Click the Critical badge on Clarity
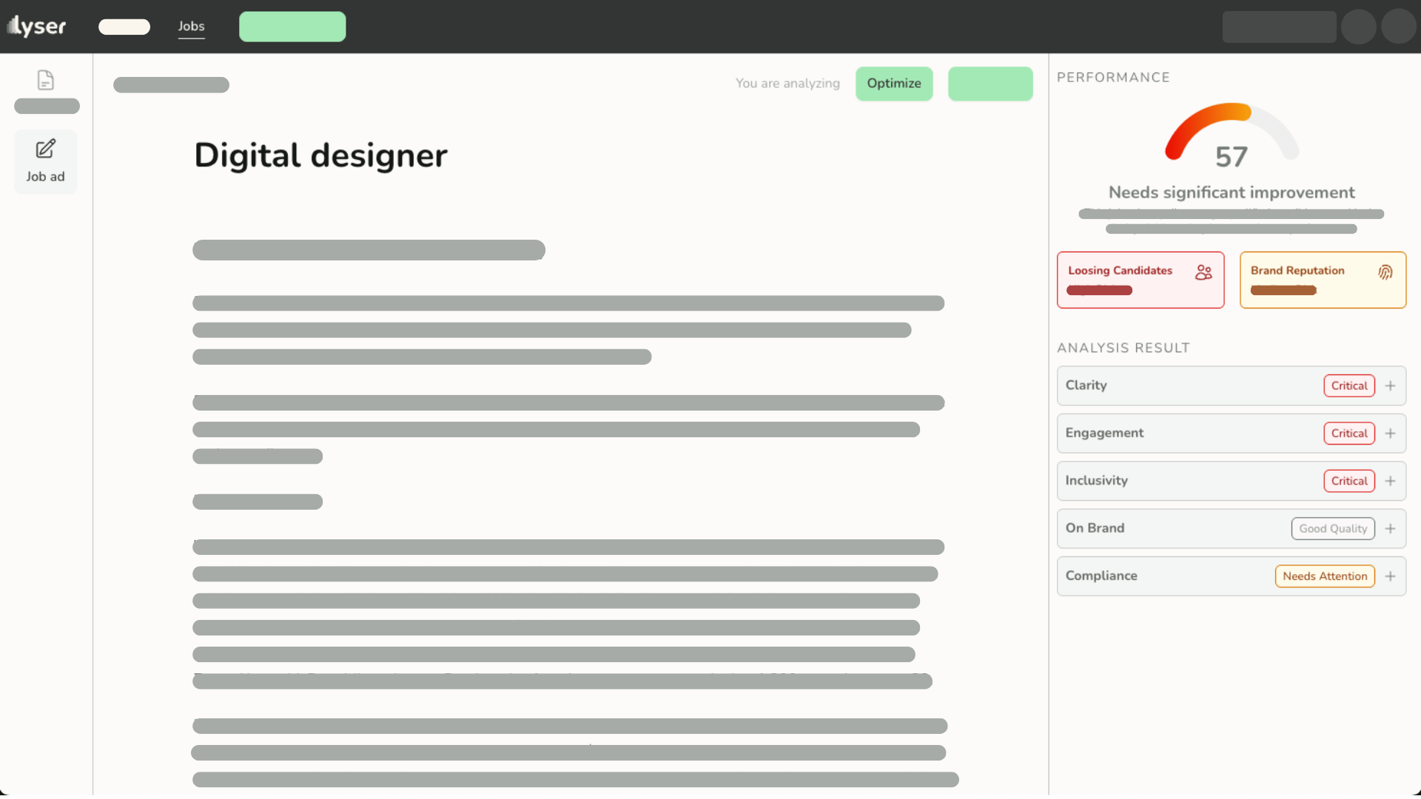The image size is (1421, 799). [x=1348, y=385]
